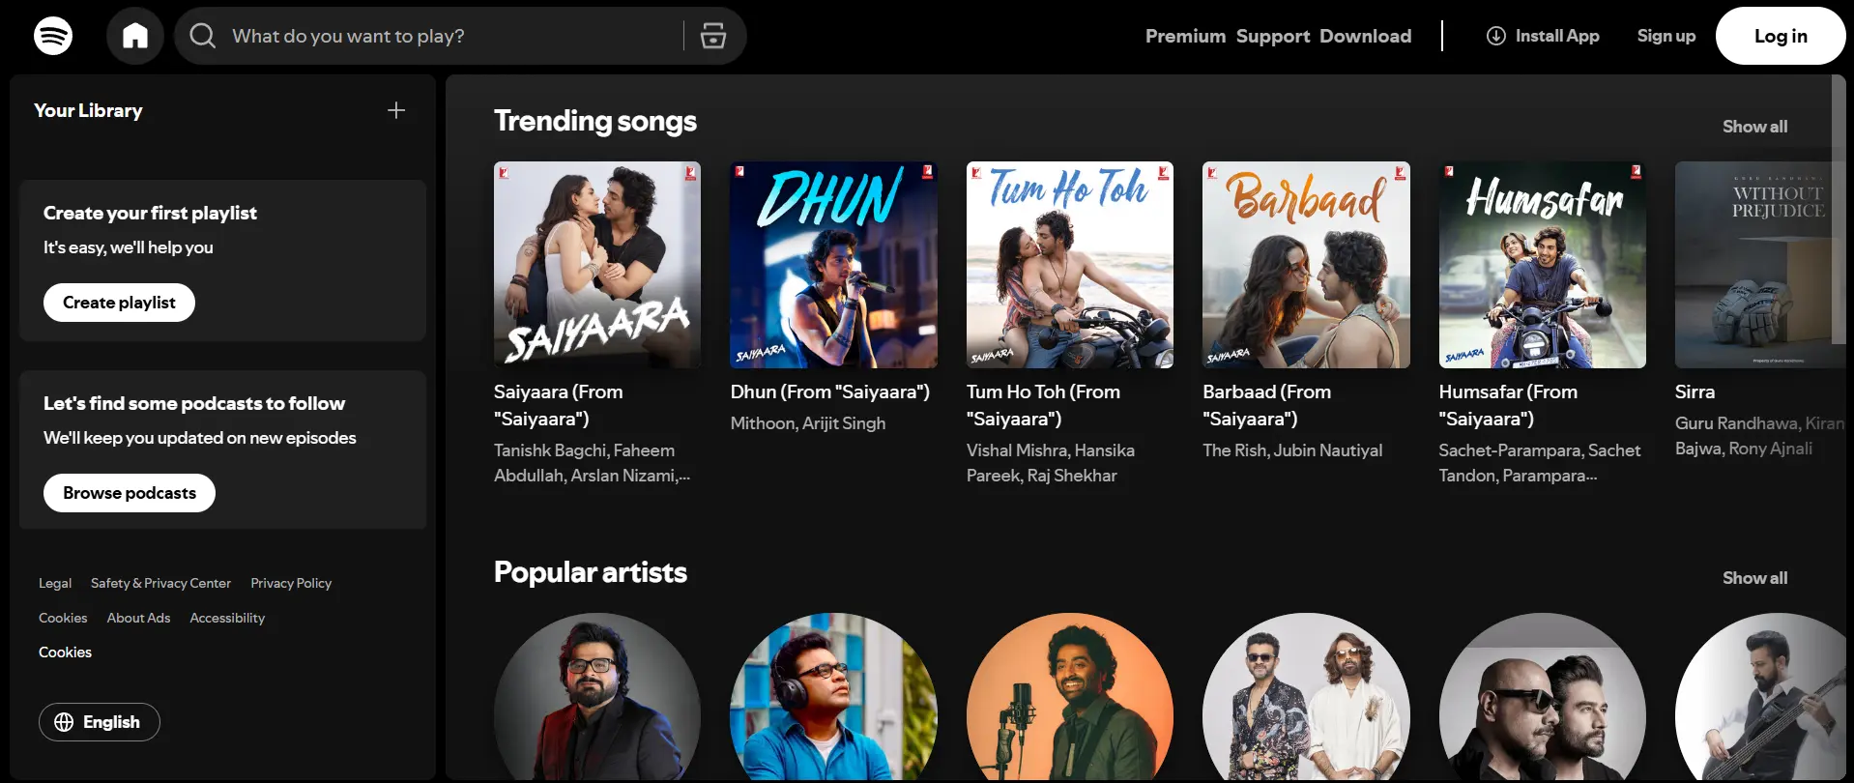Click Install App
This screenshot has height=783, width=1854.
coord(1543,36)
